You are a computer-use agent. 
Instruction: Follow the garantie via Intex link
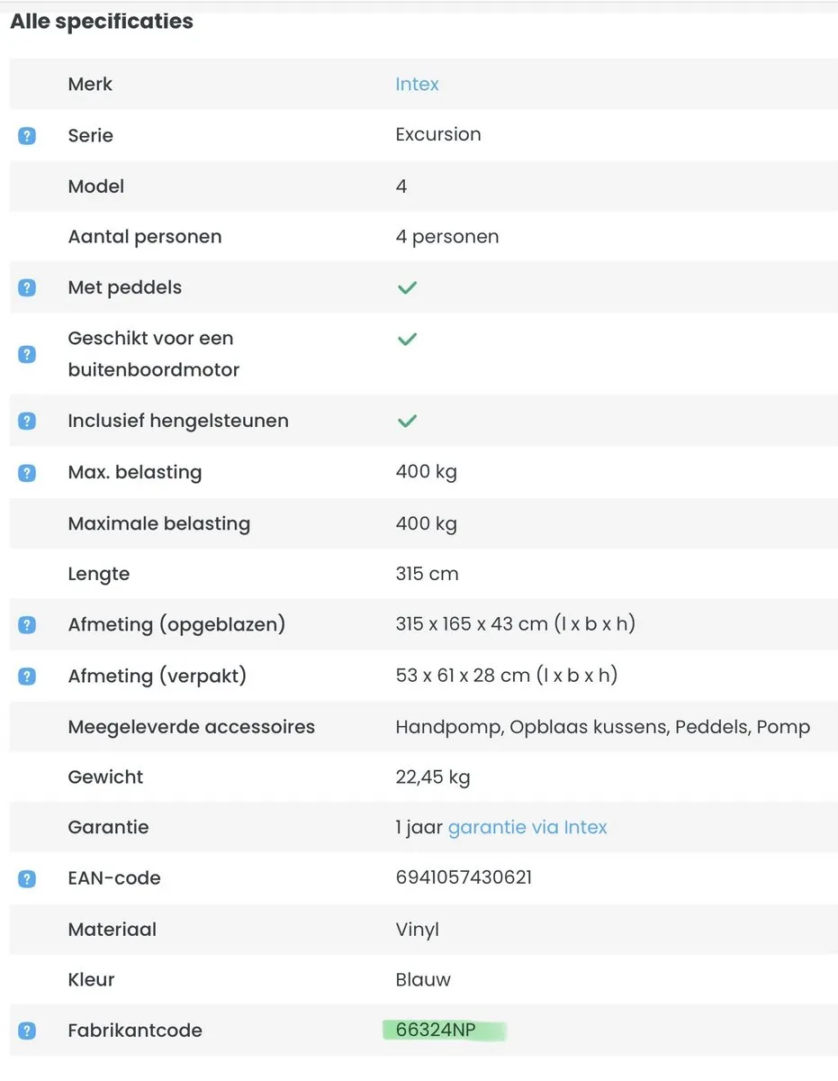coord(527,827)
